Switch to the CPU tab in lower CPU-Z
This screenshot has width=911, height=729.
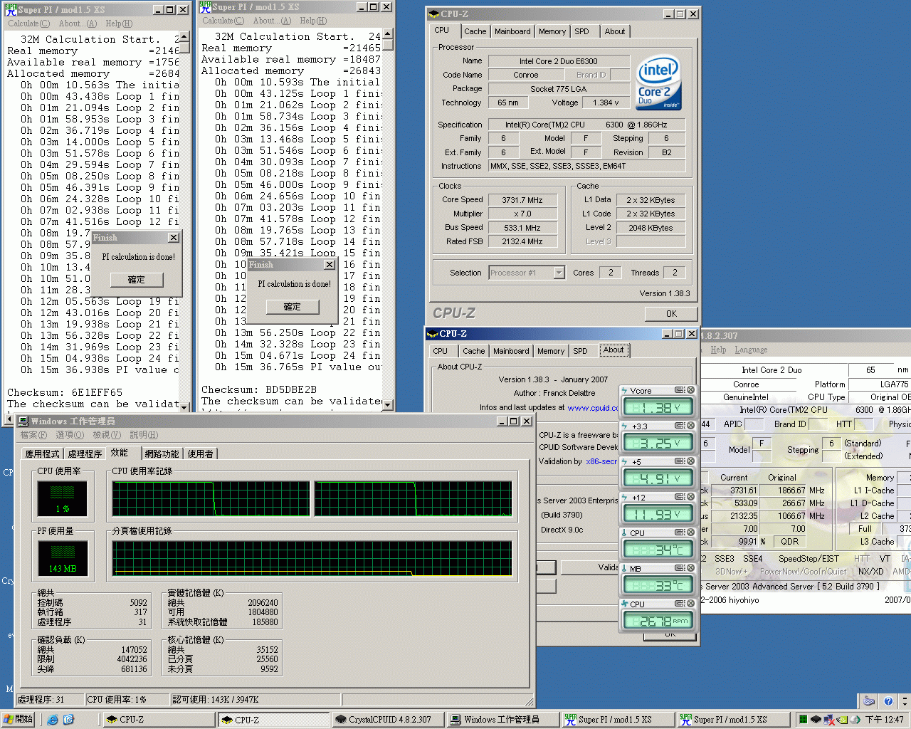tap(441, 351)
